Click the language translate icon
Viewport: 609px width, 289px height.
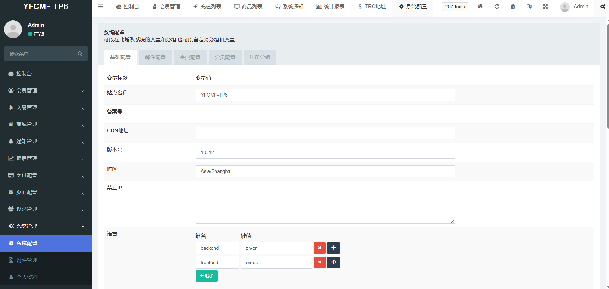pos(529,6)
